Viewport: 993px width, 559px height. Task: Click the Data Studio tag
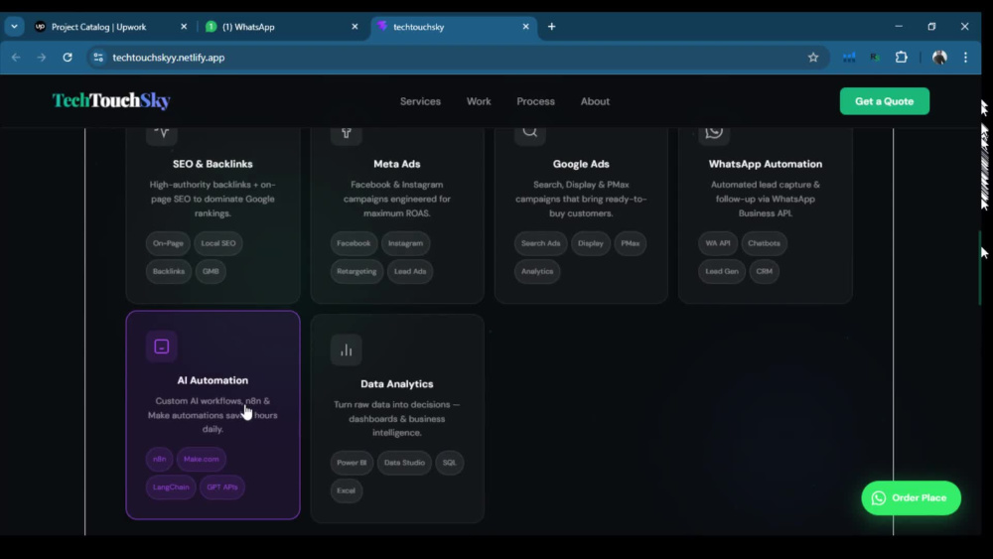[404, 463]
